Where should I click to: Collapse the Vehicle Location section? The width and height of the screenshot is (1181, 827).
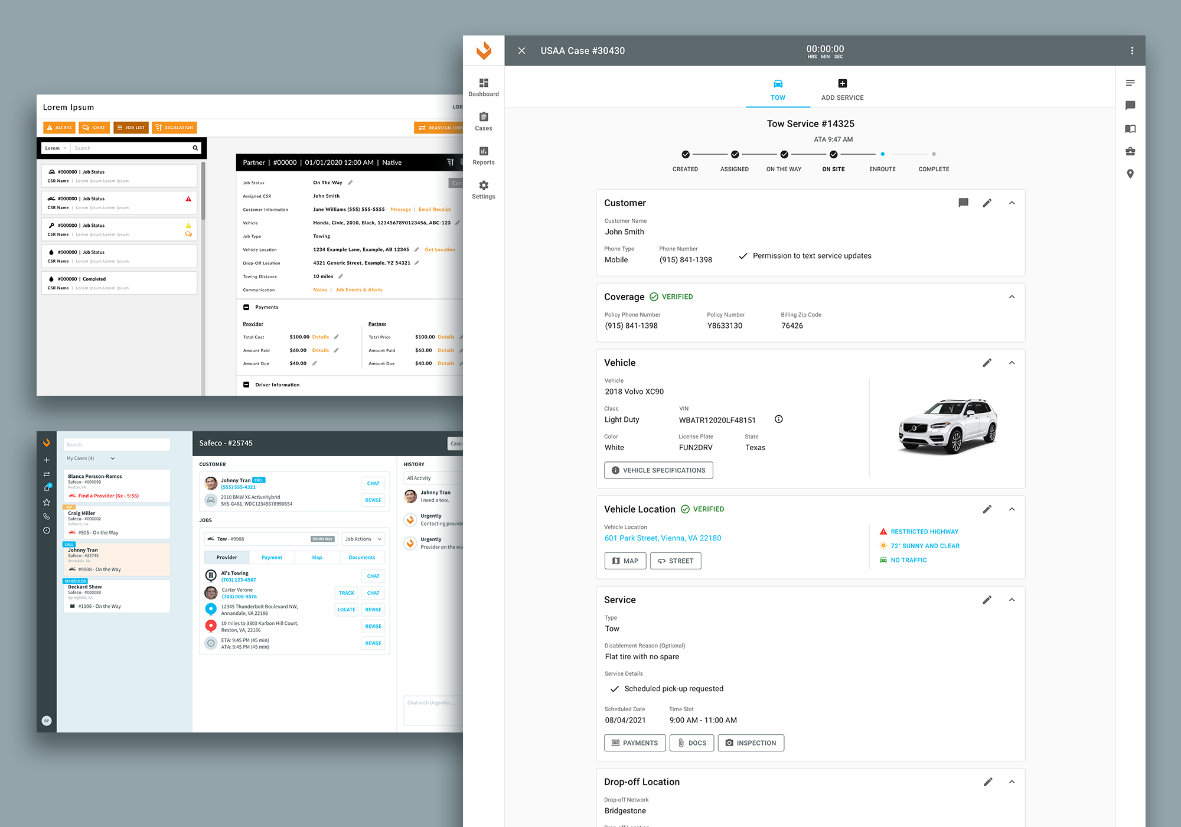click(1012, 509)
